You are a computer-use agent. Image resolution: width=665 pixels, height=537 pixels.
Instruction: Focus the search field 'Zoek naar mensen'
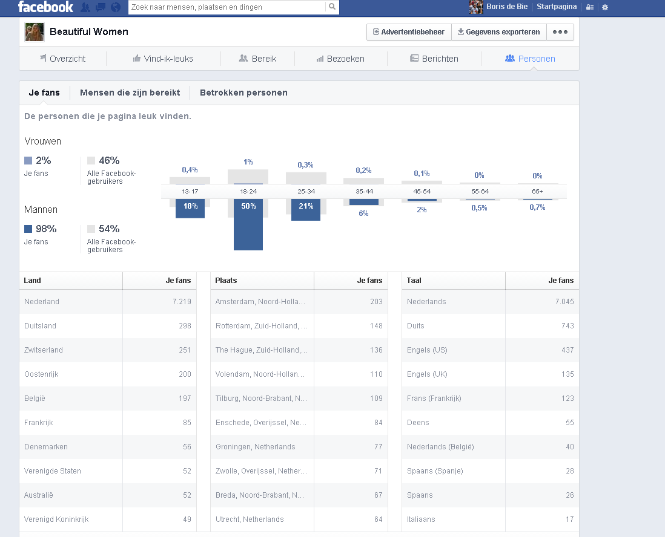[227, 7]
